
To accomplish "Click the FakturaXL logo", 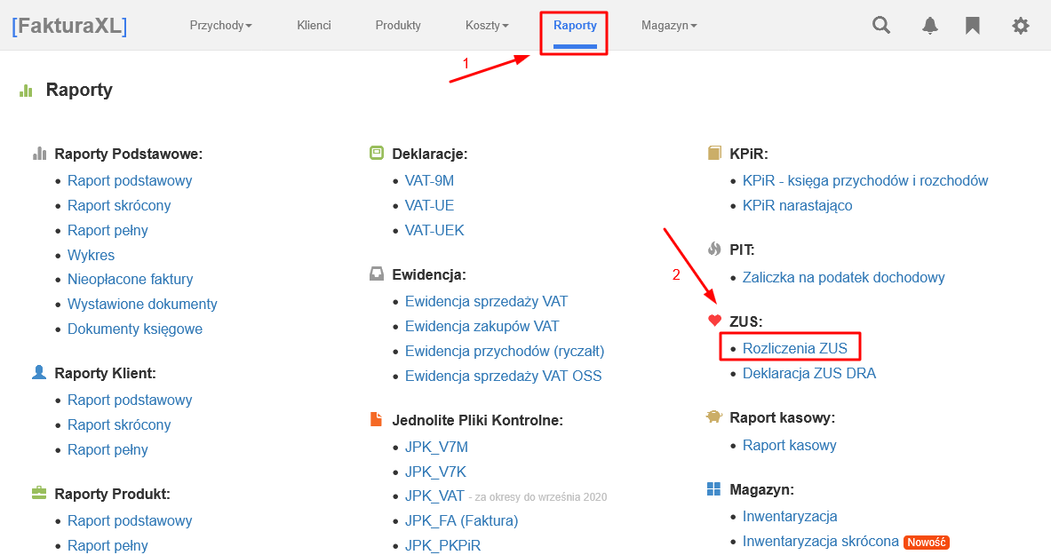I will [x=69, y=26].
